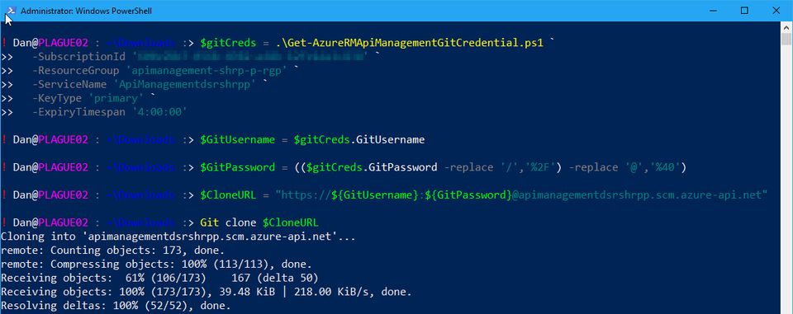Click the PowerShell icon in title bar
793x314 pixels.
coord(10,10)
